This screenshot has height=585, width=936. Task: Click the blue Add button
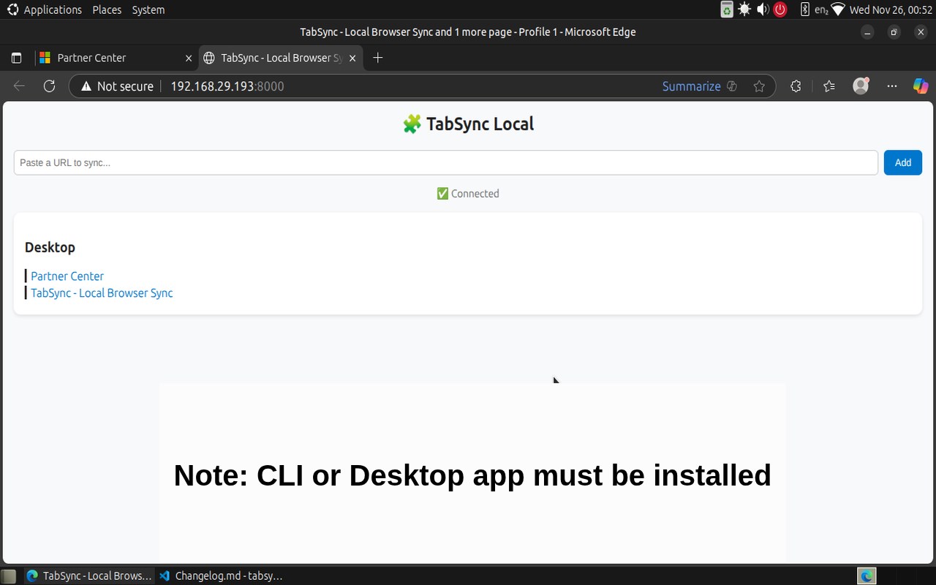coord(902,162)
